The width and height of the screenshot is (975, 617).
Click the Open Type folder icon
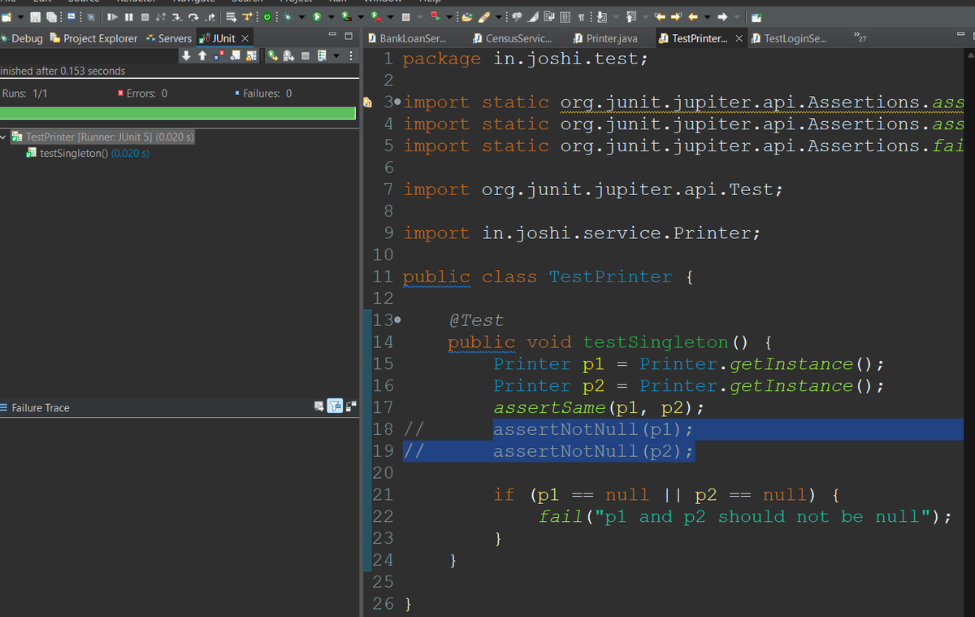tap(467, 16)
